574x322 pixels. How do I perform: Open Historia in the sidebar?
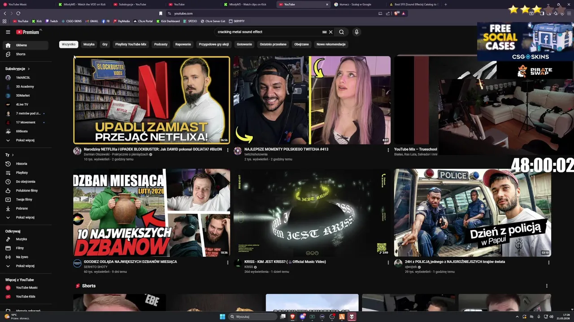24,164
